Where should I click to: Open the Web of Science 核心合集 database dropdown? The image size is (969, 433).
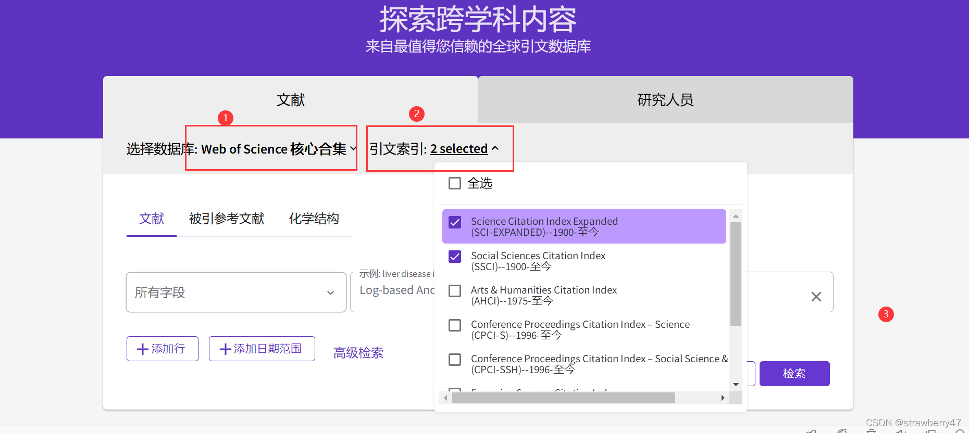(x=279, y=149)
